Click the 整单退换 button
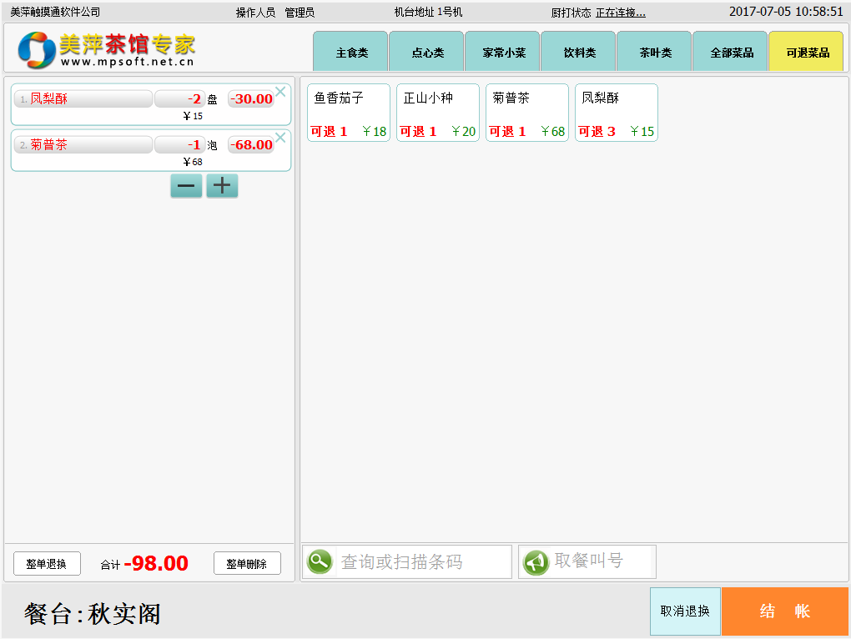This screenshot has height=639, width=851. tap(47, 564)
